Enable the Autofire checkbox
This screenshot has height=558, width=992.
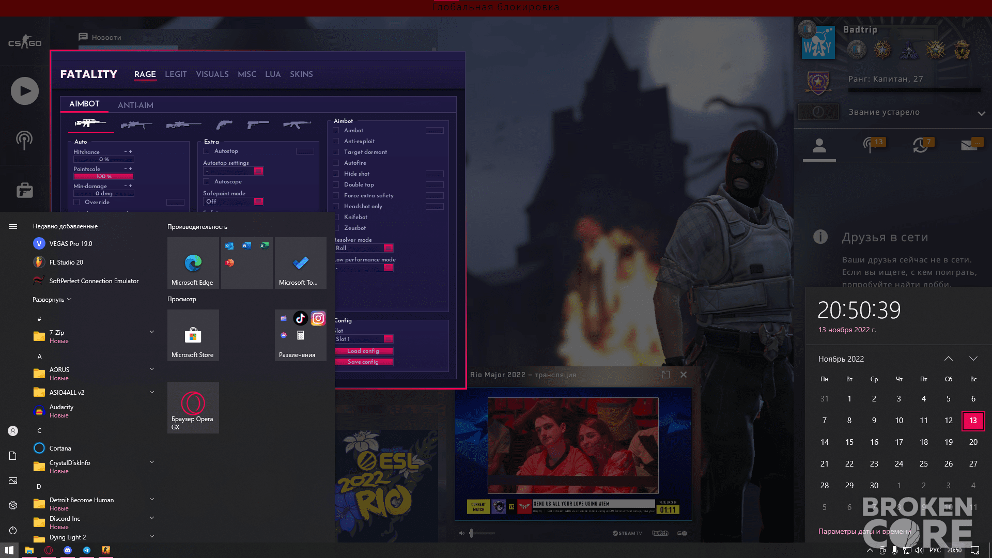tap(336, 163)
